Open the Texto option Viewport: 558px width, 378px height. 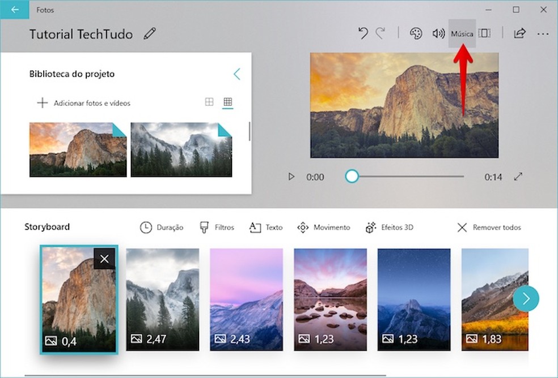coord(266,227)
